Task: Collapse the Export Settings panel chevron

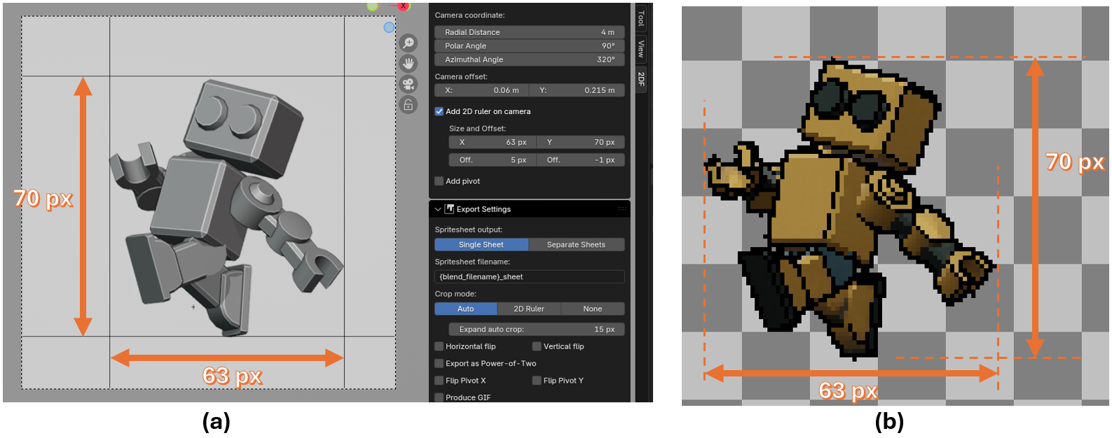Action: coord(438,209)
